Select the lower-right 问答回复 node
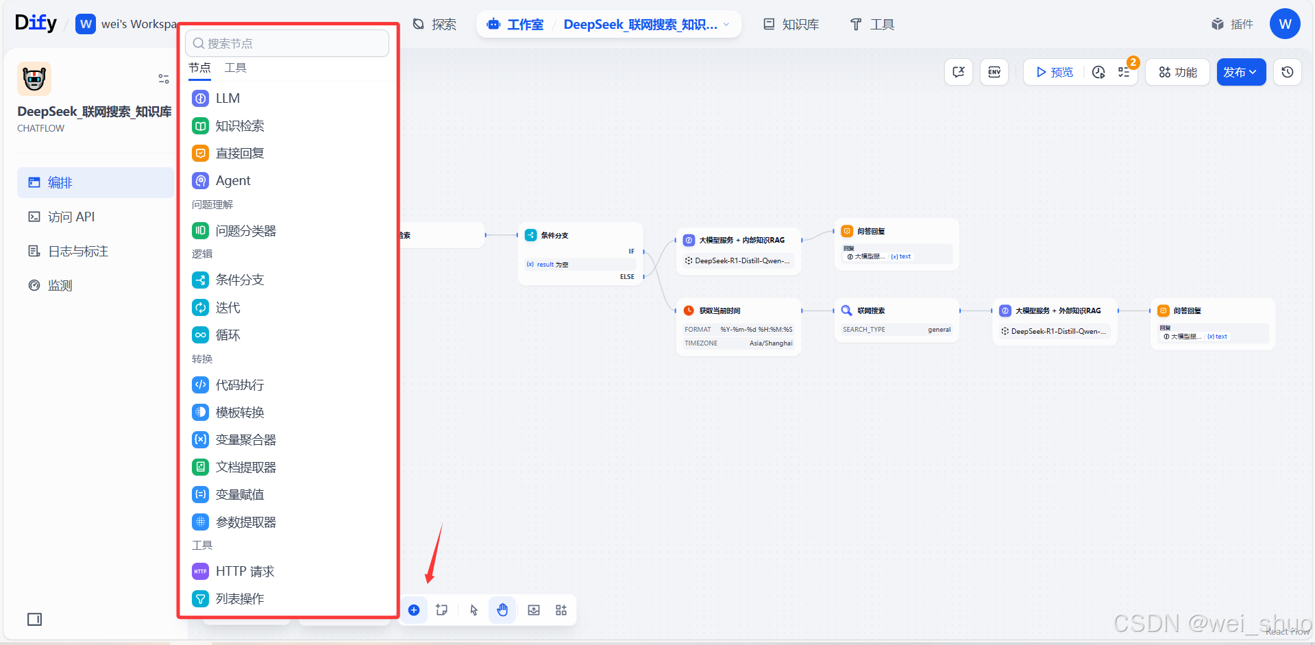 tap(1213, 324)
